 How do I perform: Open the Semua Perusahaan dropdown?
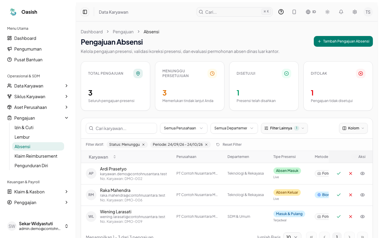183,128
